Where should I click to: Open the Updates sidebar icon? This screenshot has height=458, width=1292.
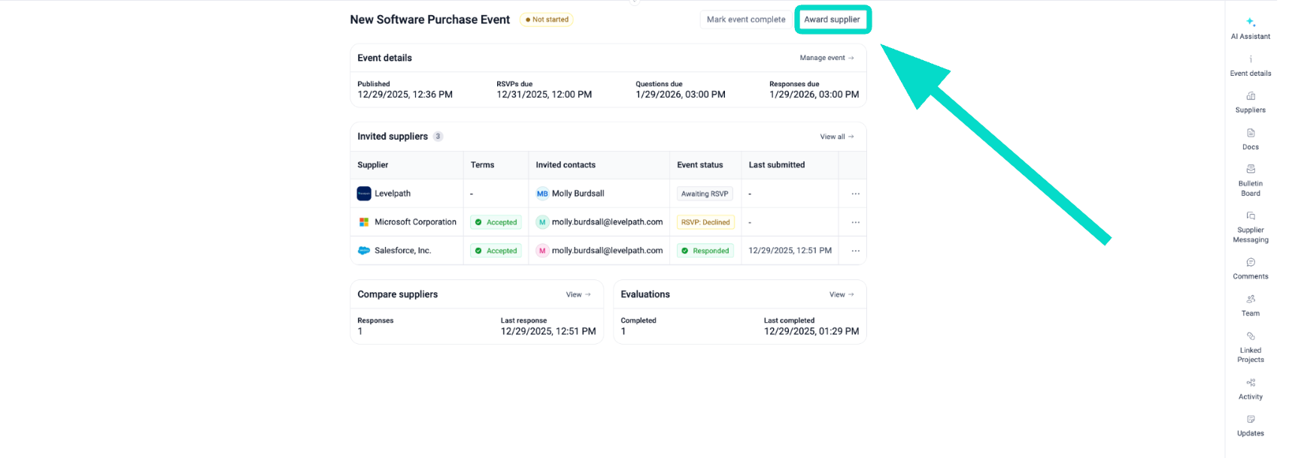[x=1250, y=420]
